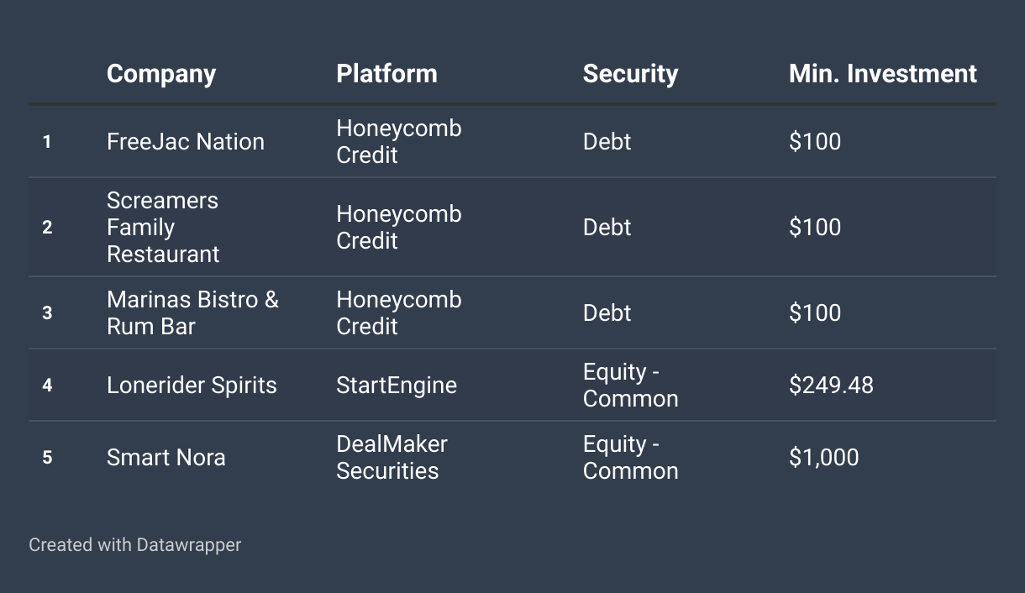This screenshot has height=593, width=1025.
Task: Click $100 in Marinas Bistro row
Action: tap(815, 313)
